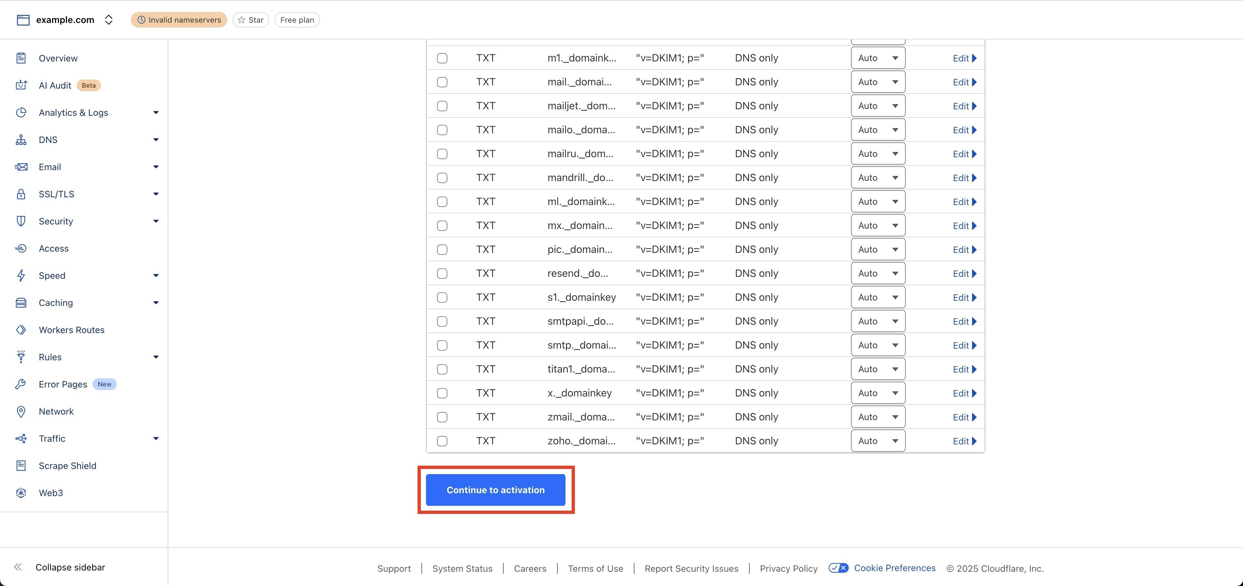Click the Web3 icon in sidebar
This screenshot has height=586, width=1243.
[x=21, y=493]
